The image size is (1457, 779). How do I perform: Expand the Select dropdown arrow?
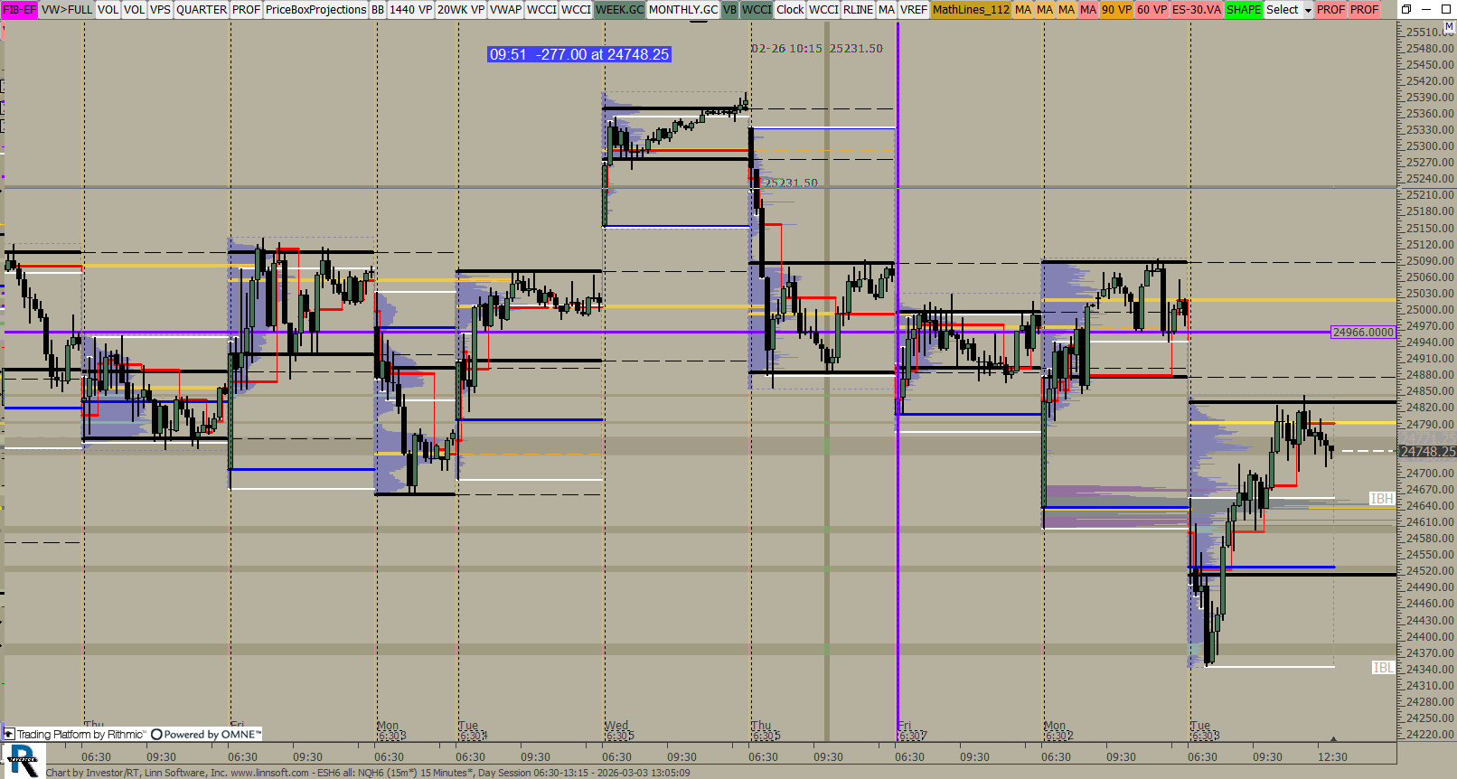(x=1307, y=10)
